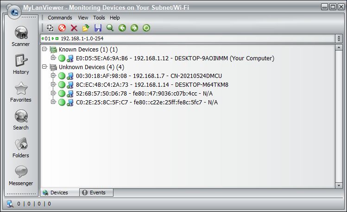The height and width of the screenshot is (212, 347).
Task: Open the Folders sidebar section
Action: tap(21, 148)
